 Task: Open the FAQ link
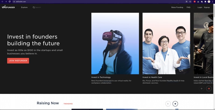[x=188, y=8]
